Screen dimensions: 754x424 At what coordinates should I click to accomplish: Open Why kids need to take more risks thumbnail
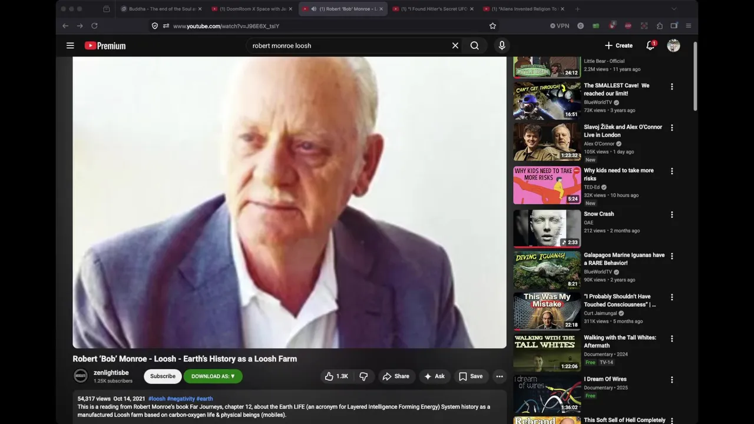(547, 185)
